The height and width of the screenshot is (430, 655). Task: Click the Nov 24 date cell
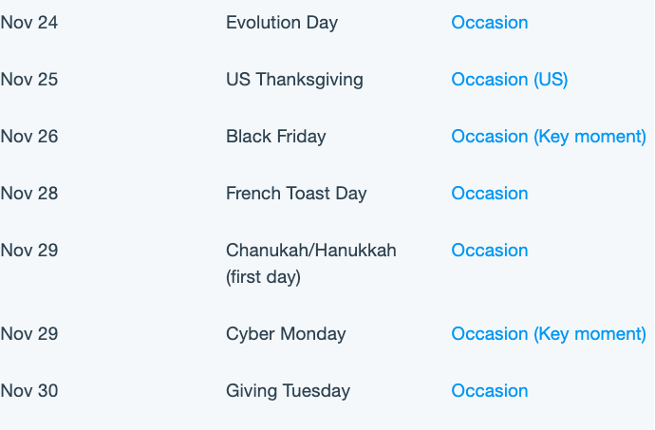tap(29, 23)
